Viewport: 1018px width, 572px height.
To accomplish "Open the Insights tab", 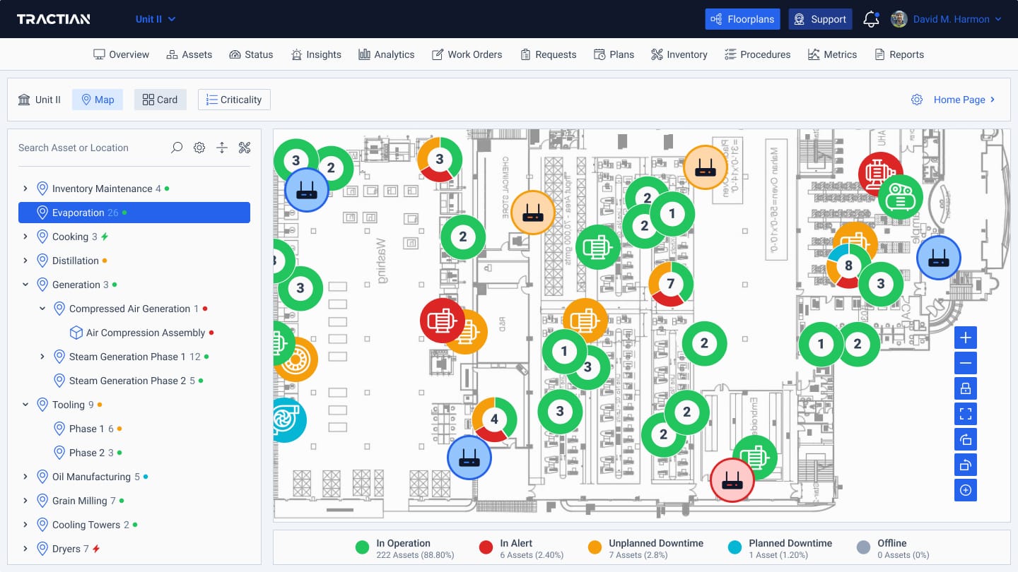I will click(x=315, y=54).
